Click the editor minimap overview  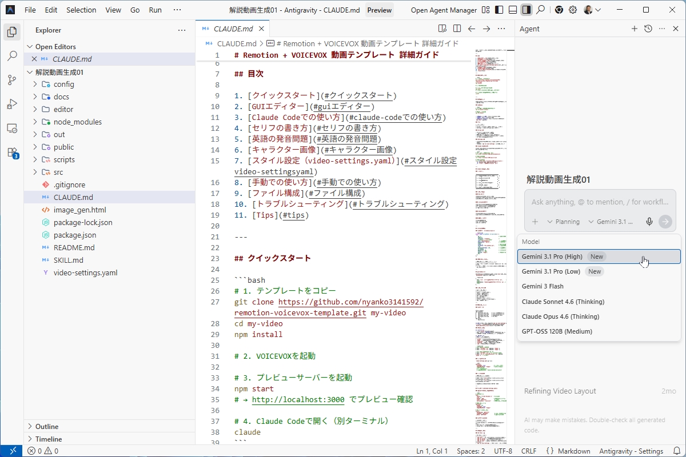tap(490, 228)
